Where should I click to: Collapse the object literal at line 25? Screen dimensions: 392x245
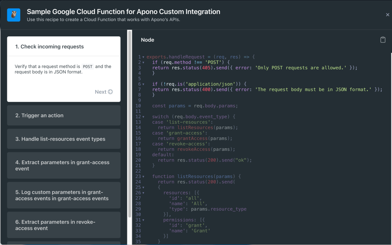tap(143, 188)
